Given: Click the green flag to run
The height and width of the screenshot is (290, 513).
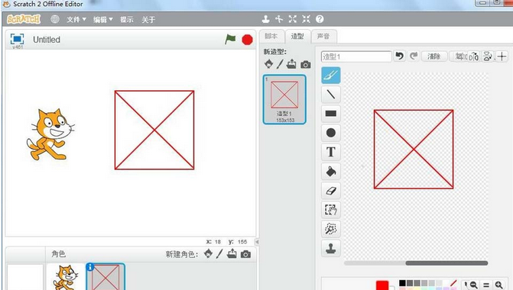Looking at the screenshot, I should point(230,40).
